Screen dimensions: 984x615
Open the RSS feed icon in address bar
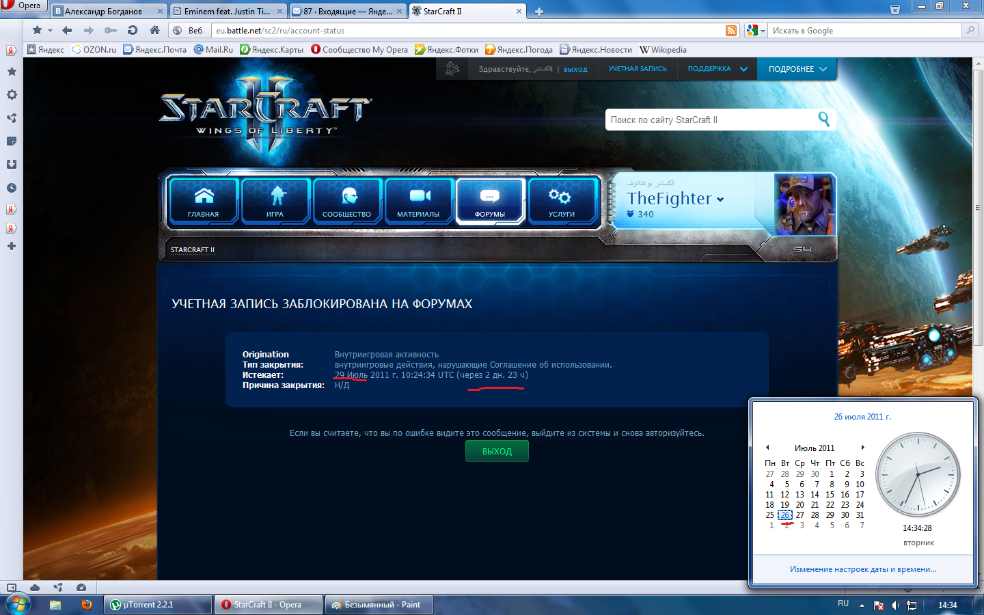pos(731,31)
